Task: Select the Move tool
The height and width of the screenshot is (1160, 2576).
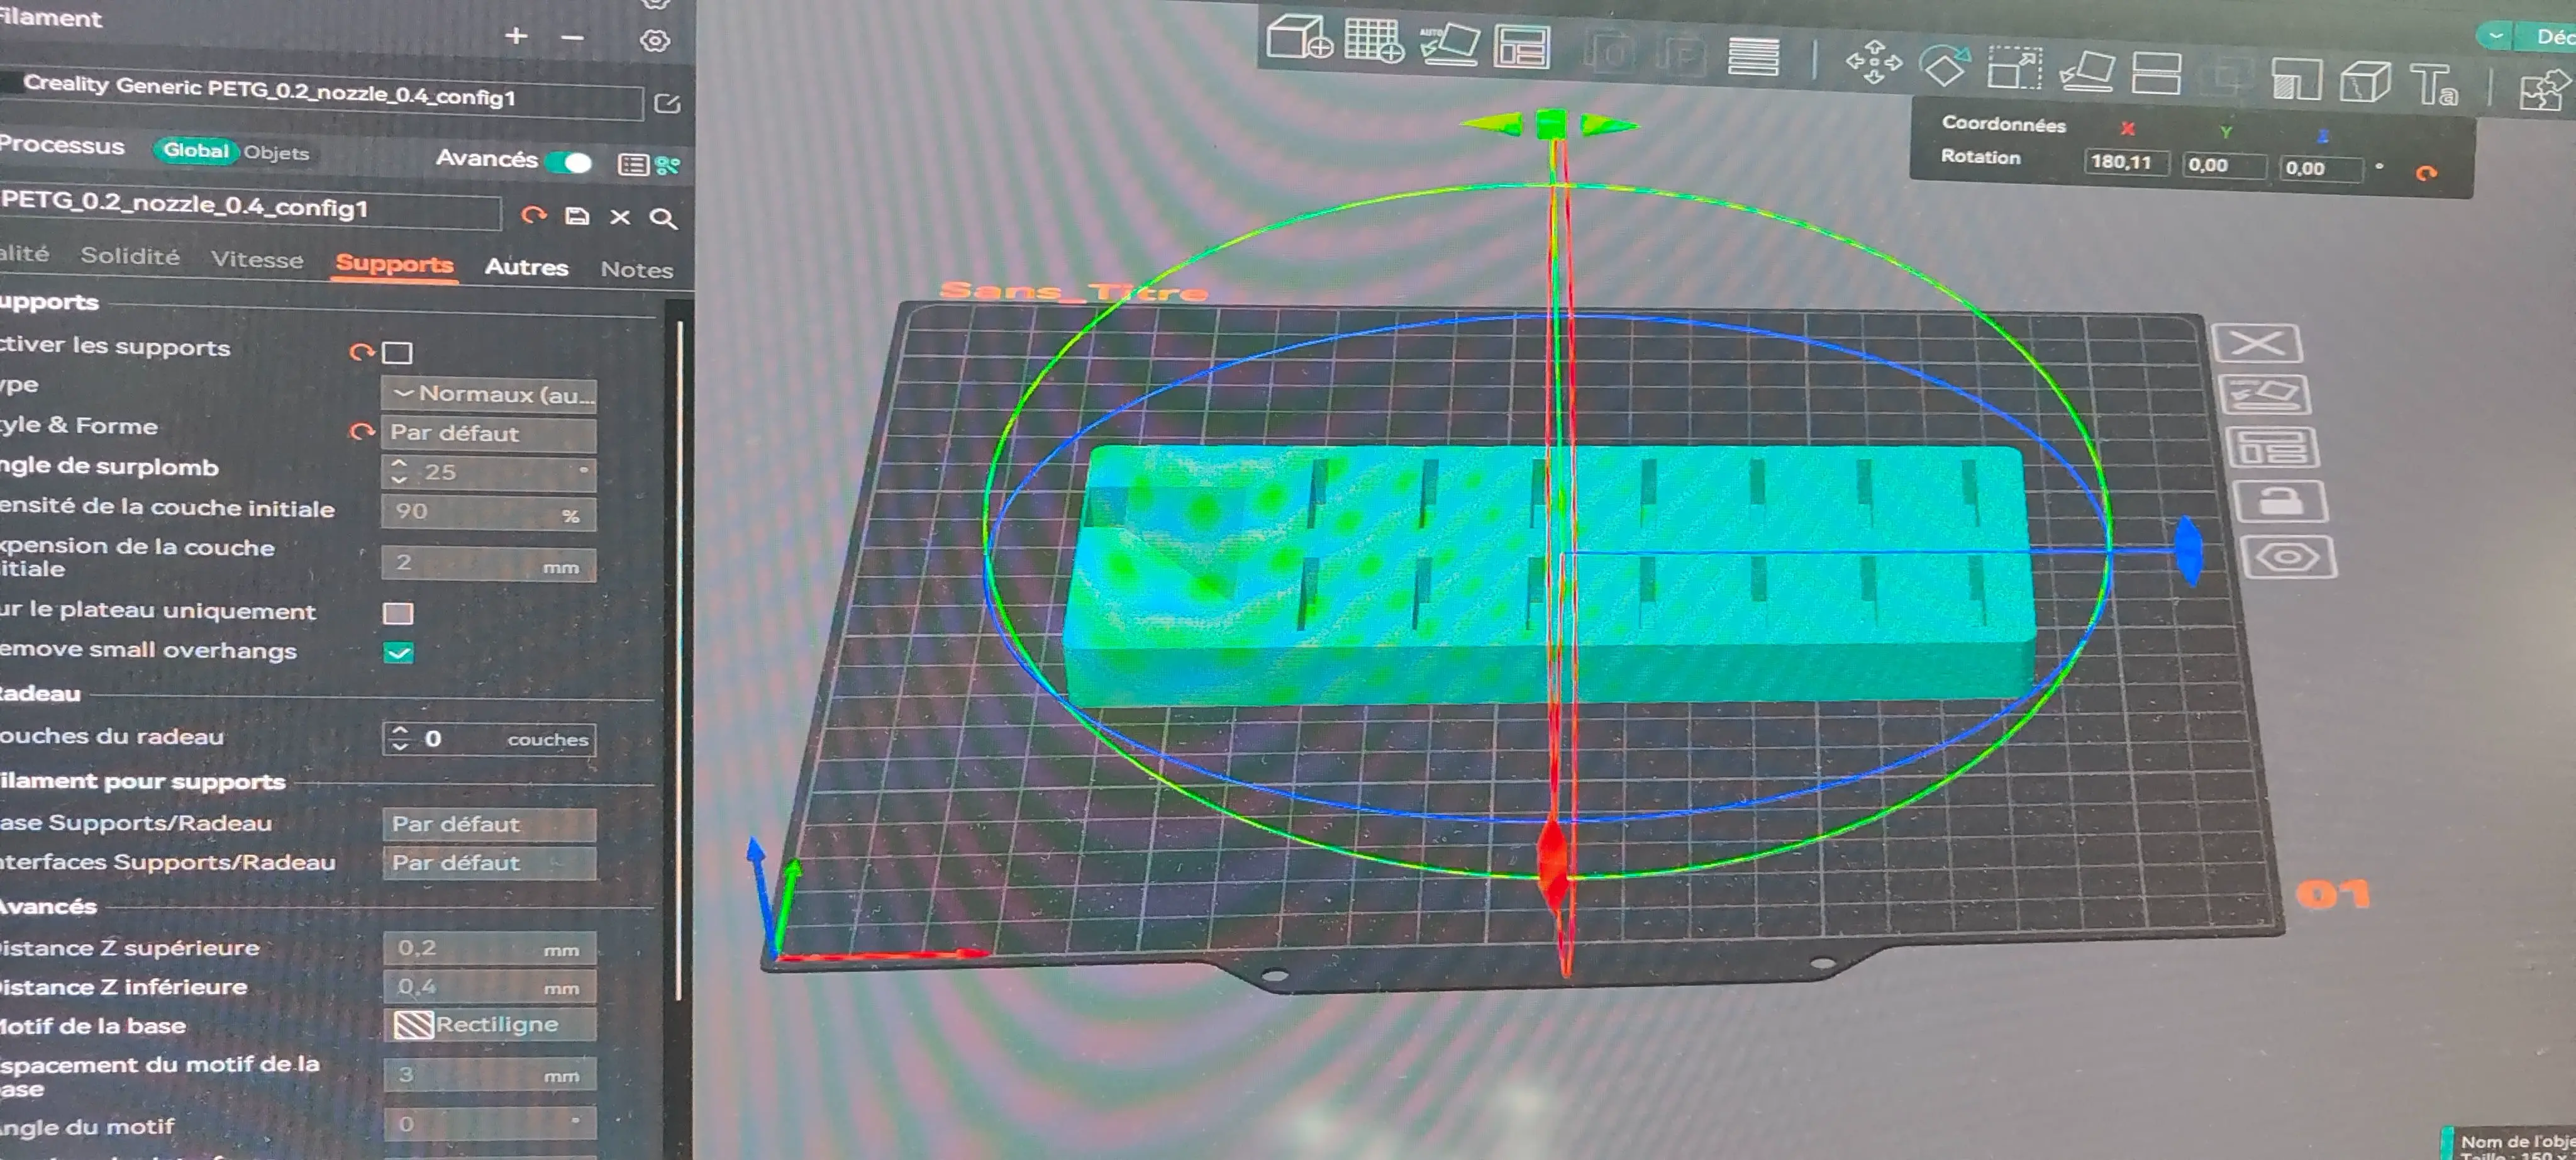Action: [x=1873, y=63]
